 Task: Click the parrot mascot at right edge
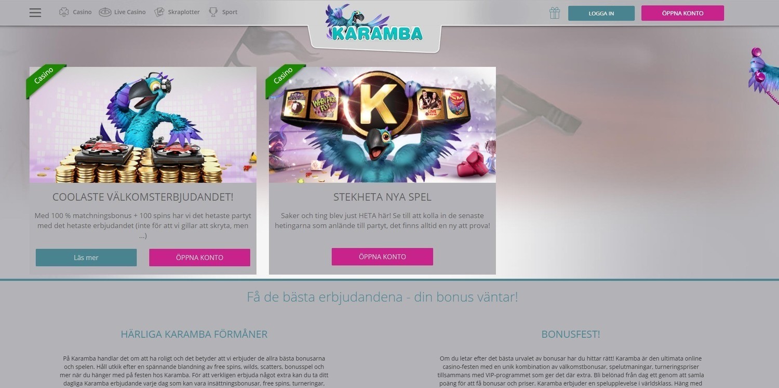pos(764,75)
